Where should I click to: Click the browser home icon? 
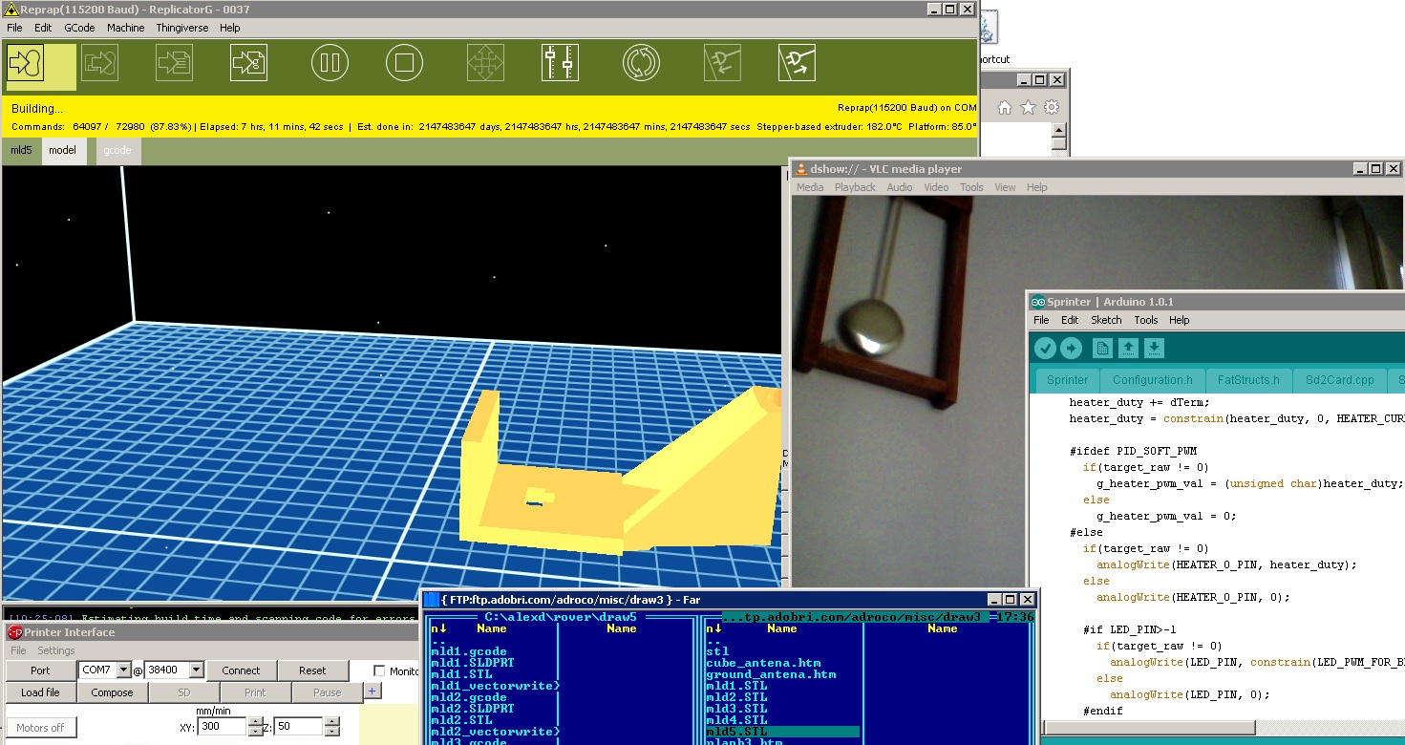(x=1005, y=108)
